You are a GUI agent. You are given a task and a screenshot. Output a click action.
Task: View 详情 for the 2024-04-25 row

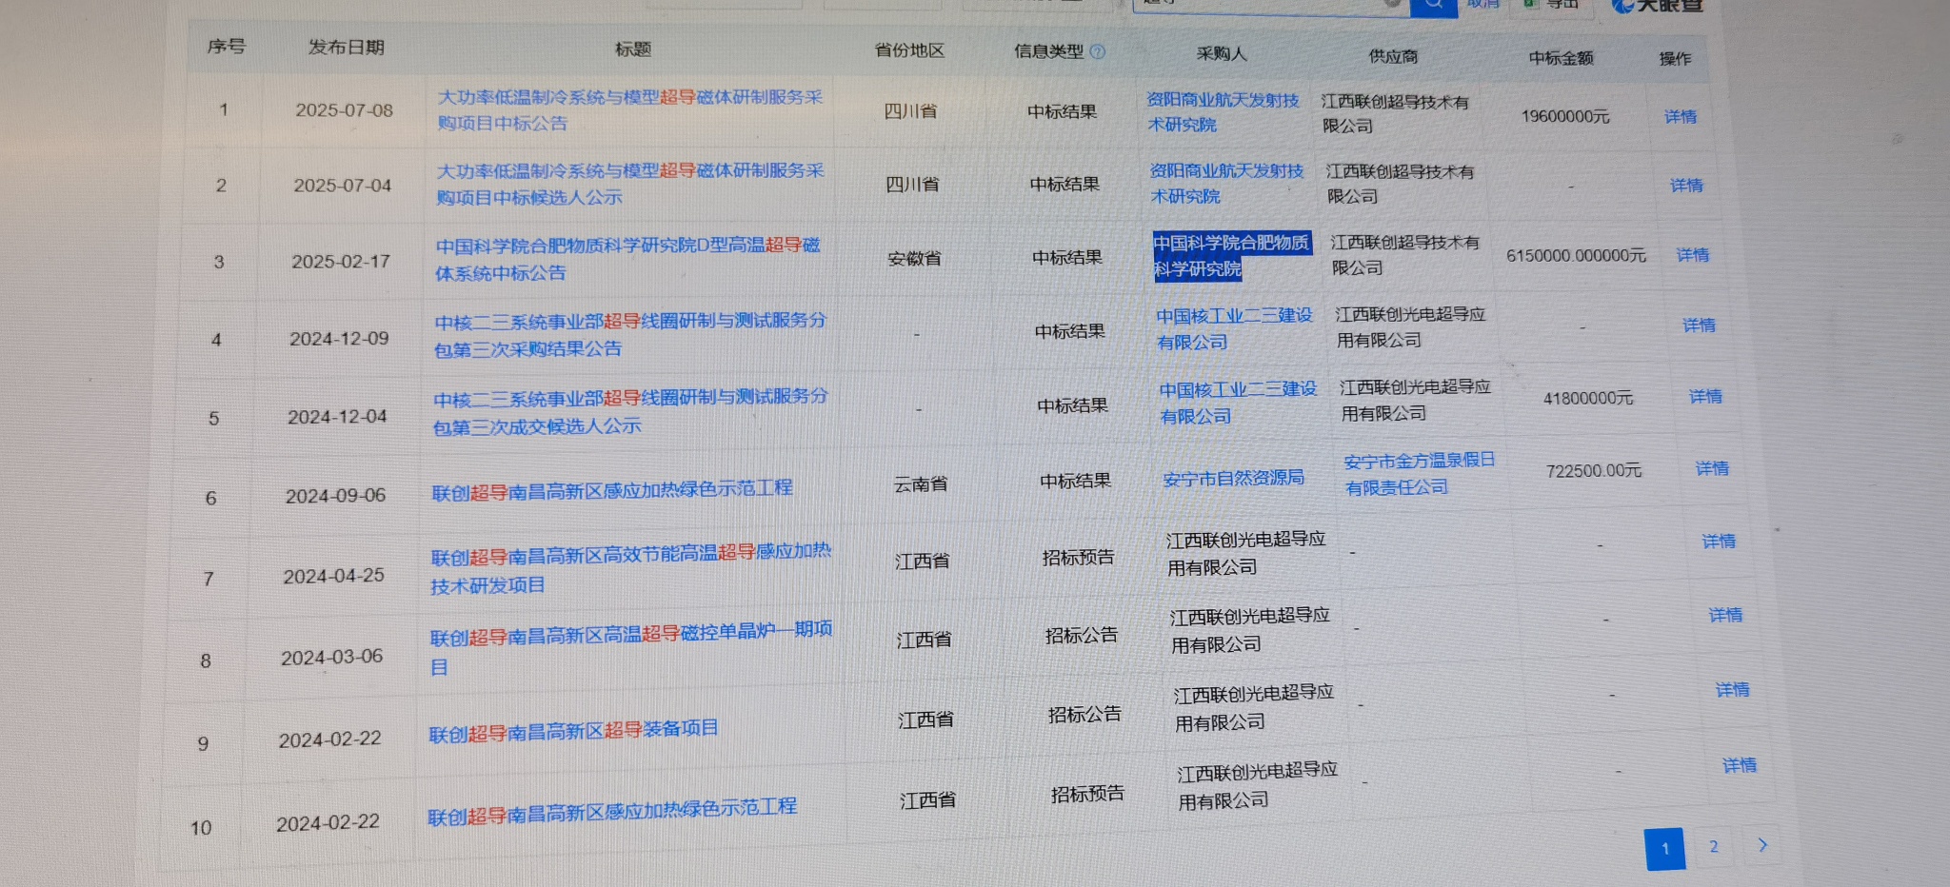click(x=1719, y=542)
